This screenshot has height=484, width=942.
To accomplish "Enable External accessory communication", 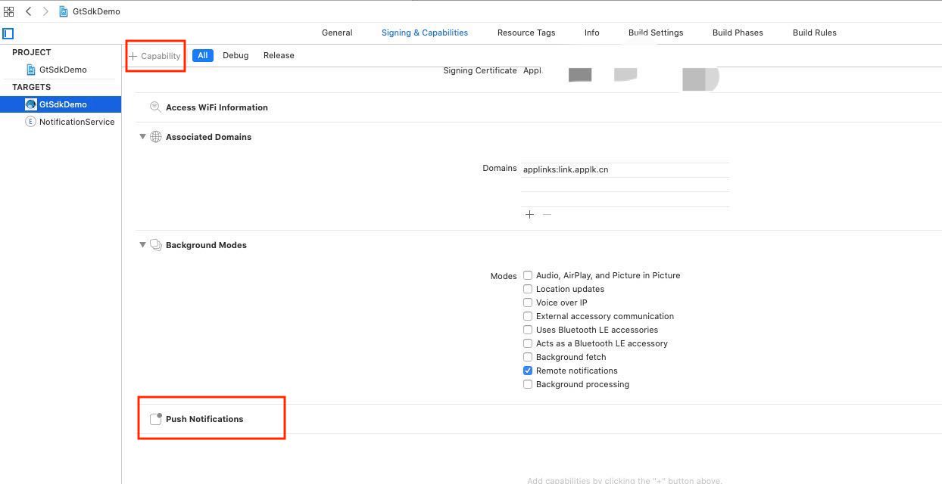I will click(528, 316).
